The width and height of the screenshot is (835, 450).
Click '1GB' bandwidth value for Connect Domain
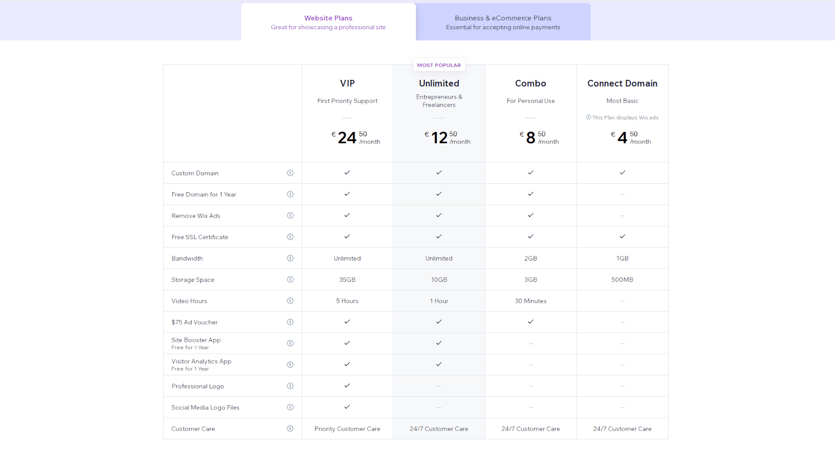(x=623, y=258)
